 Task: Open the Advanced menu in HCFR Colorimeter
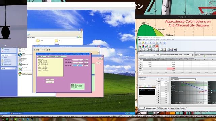(163, 40)
